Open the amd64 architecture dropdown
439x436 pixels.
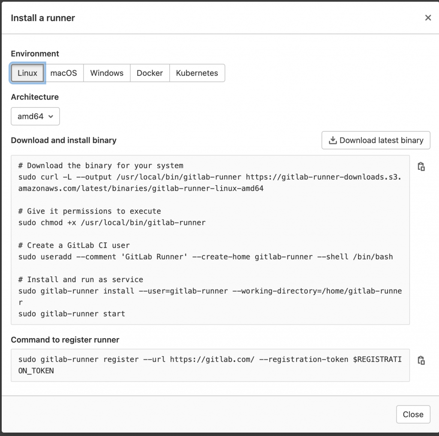(x=35, y=116)
